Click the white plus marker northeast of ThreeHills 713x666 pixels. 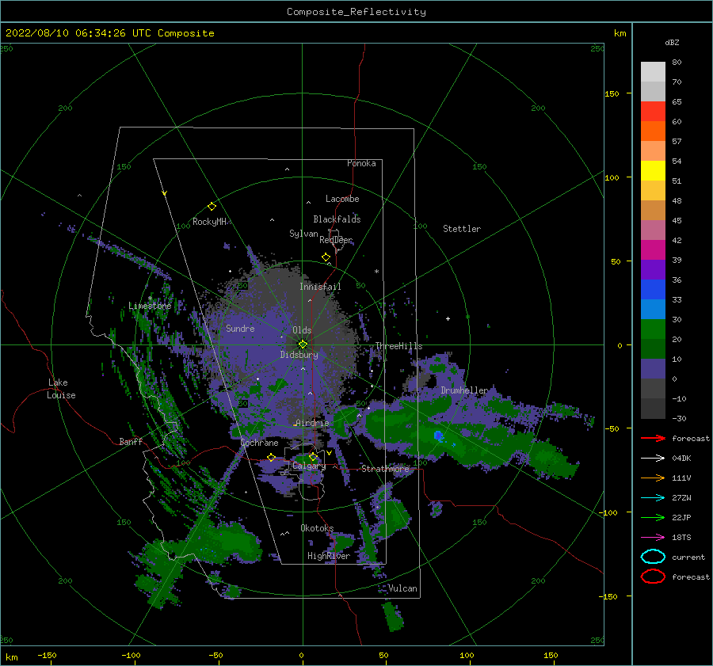(448, 318)
